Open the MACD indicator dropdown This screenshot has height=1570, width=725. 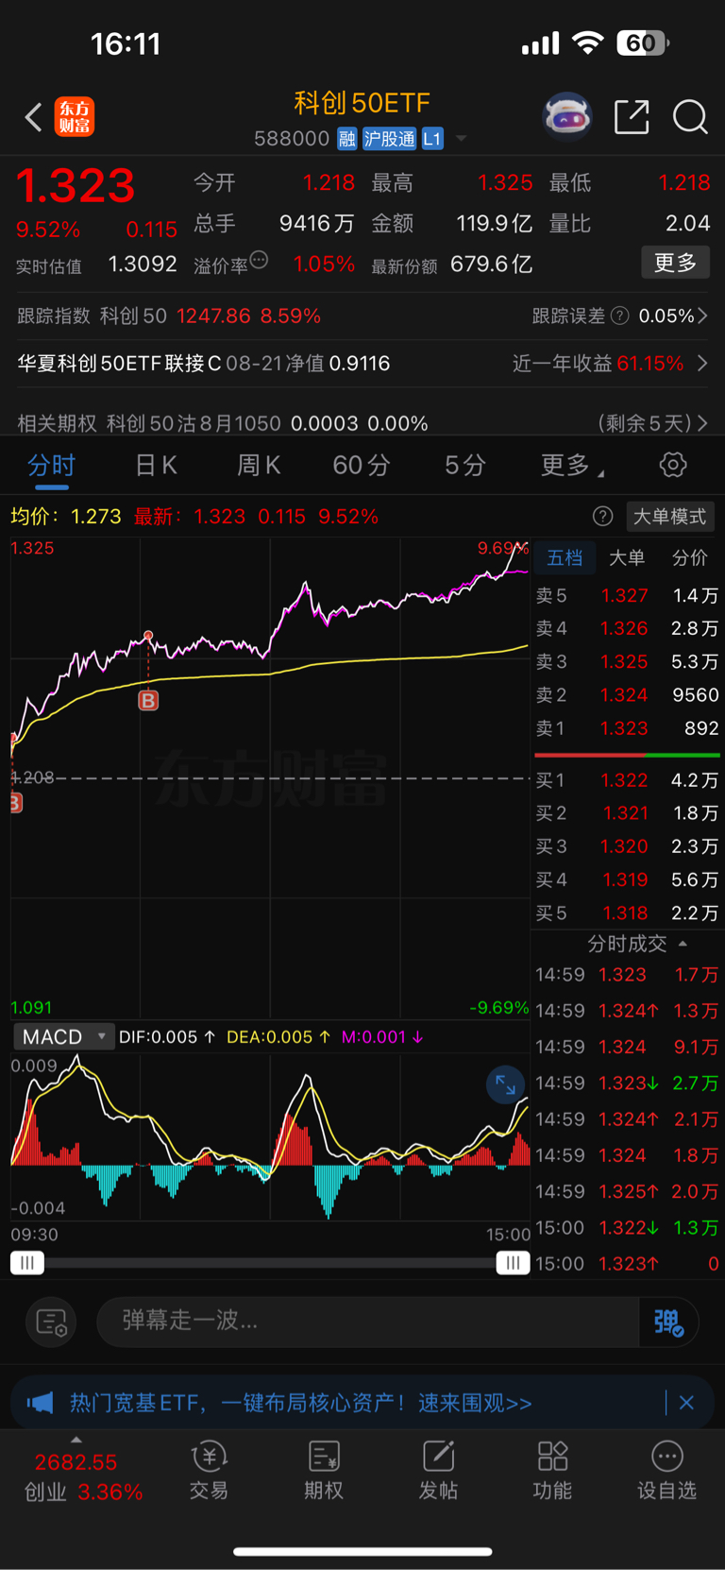coord(63,1036)
